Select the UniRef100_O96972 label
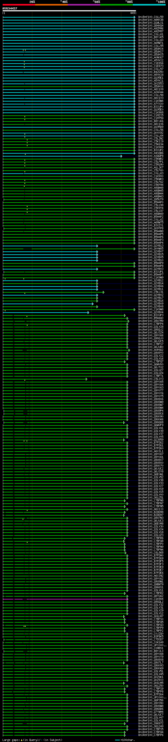The height and width of the screenshot is (742, 168). click(151, 723)
